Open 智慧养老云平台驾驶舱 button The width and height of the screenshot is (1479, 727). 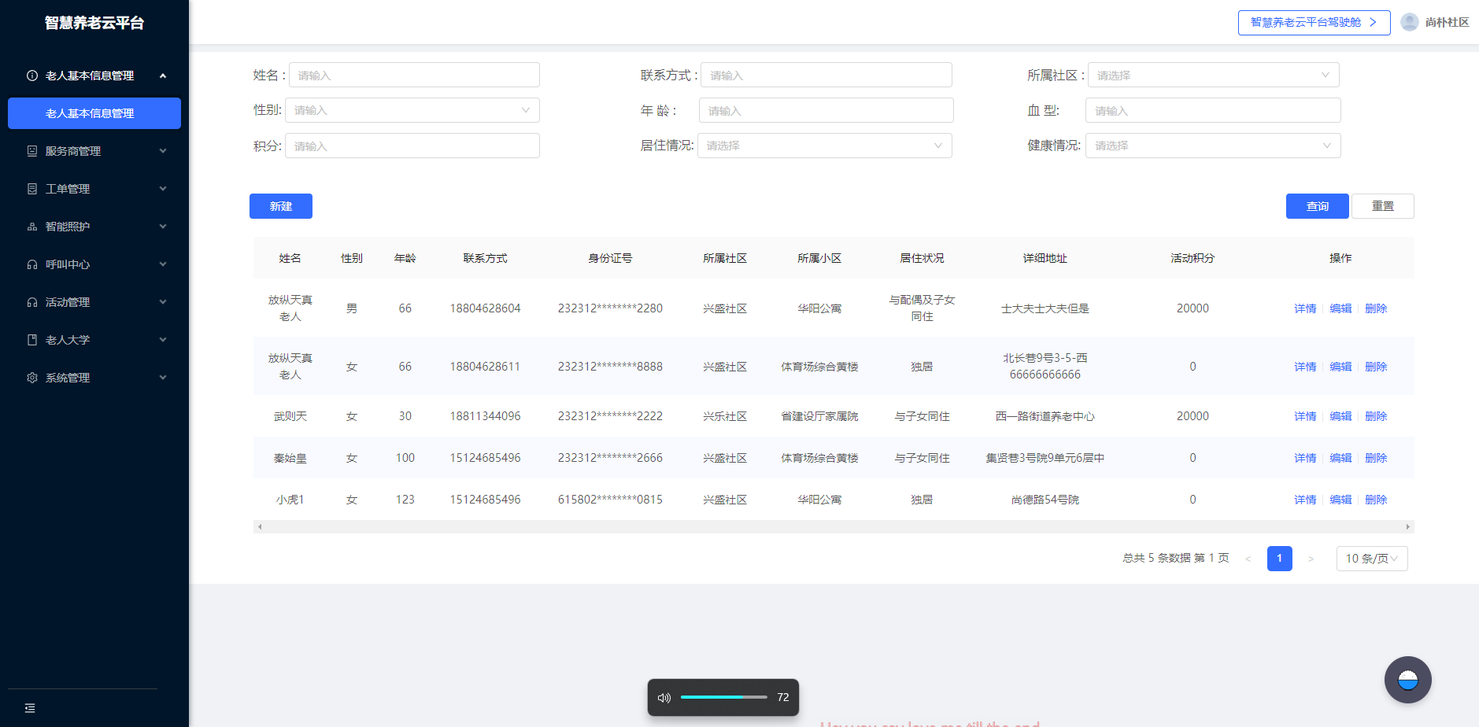coord(1314,22)
